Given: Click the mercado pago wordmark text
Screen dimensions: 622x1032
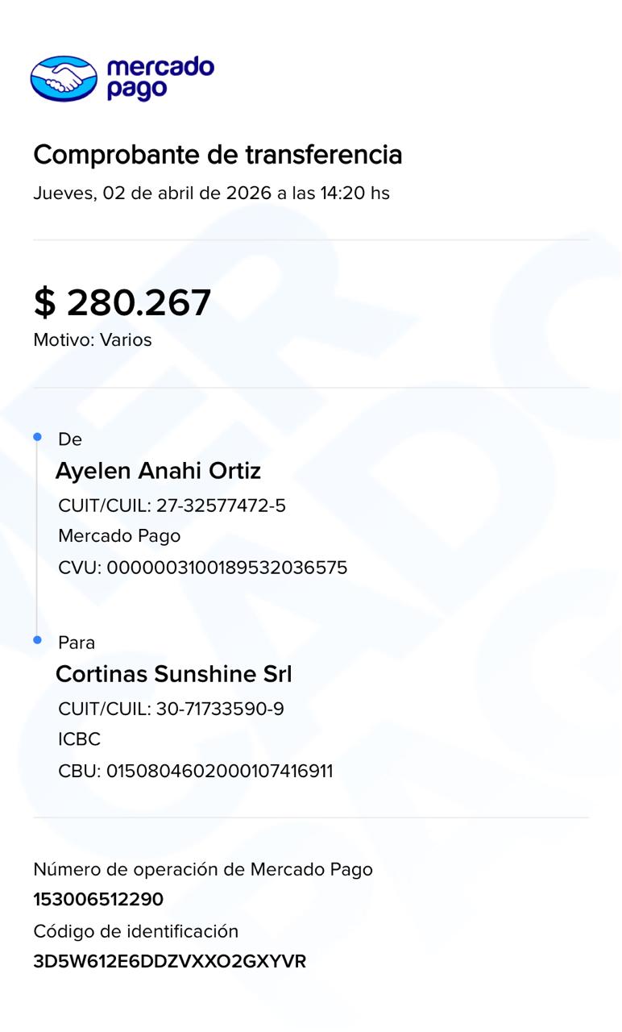Looking at the screenshot, I should tap(160, 78).
